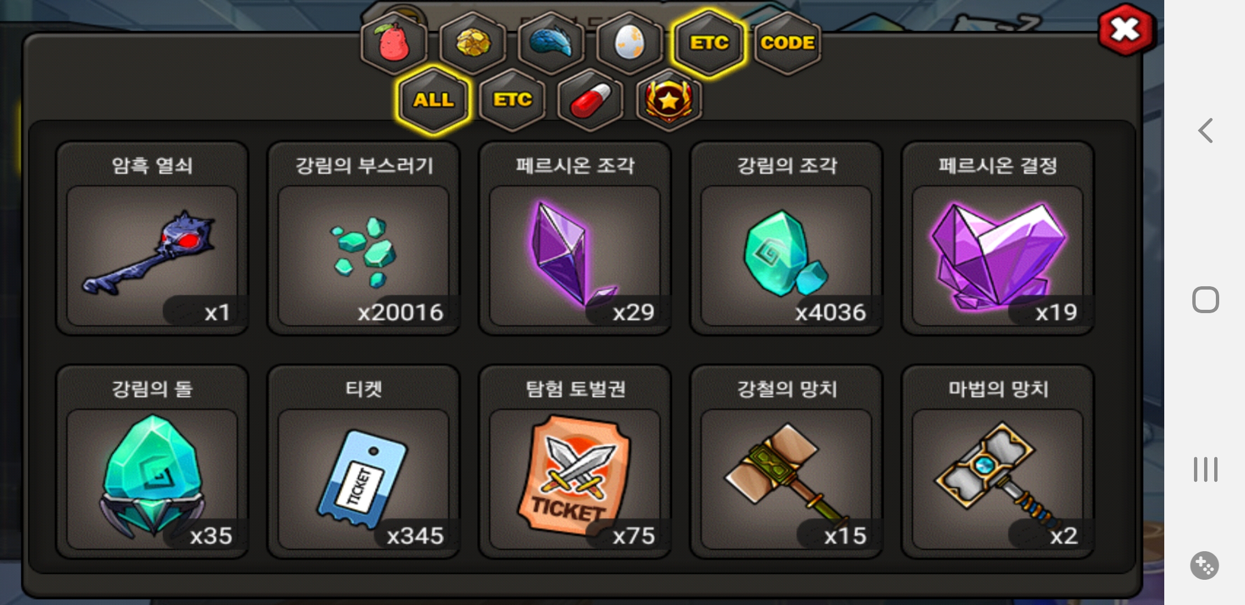Open the 페르시온 결정 purple cluster item

[x=998, y=238]
